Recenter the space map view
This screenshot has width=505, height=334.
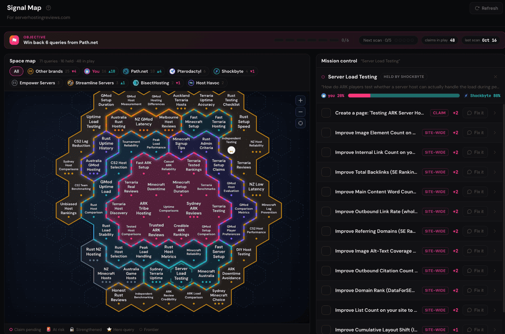(x=300, y=123)
